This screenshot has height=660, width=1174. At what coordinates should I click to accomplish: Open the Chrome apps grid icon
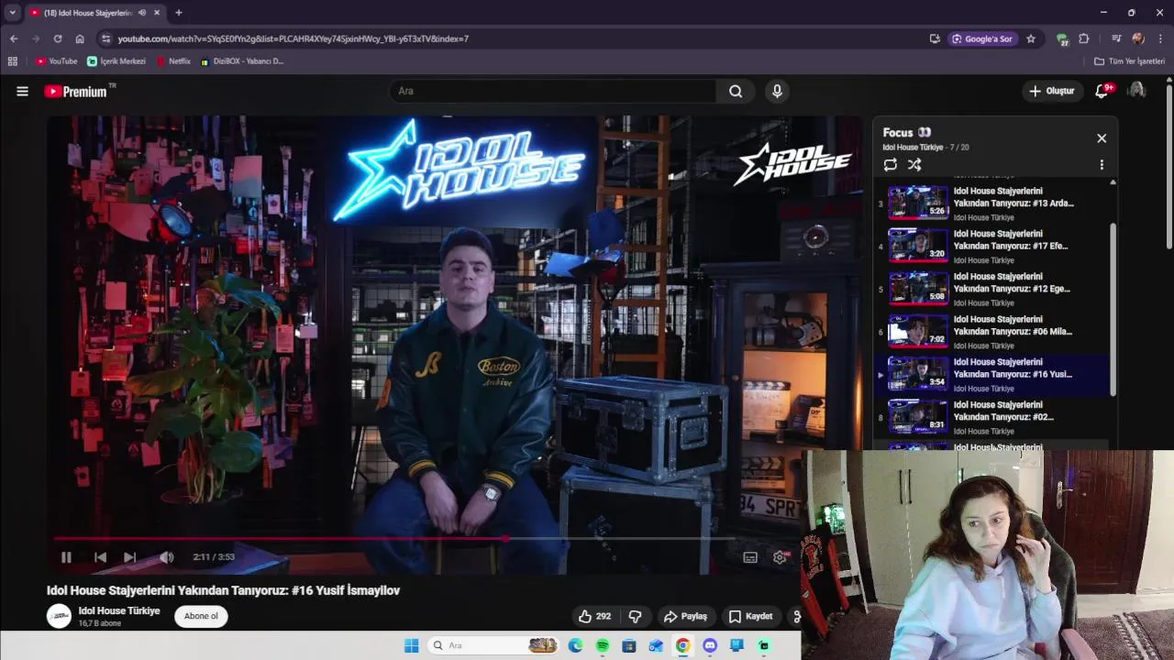click(x=12, y=61)
